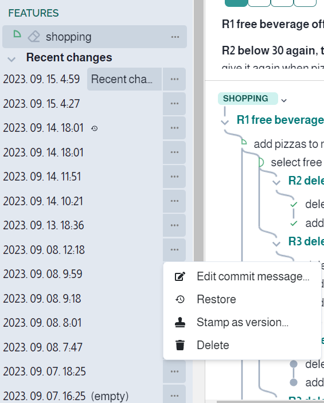
Task: Open options menu for 2023. 09. 07. 18:25
Action: pos(174,371)
